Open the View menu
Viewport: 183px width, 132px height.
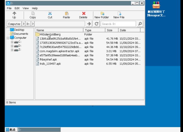(26, 8)
